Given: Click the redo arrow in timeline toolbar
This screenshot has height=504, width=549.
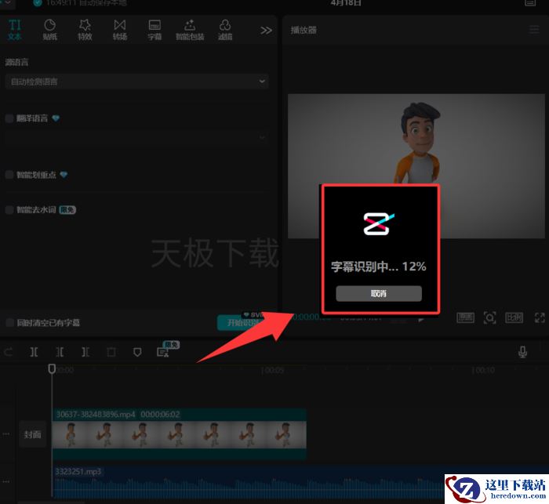Looking at the screenshot, I should 9,352.
